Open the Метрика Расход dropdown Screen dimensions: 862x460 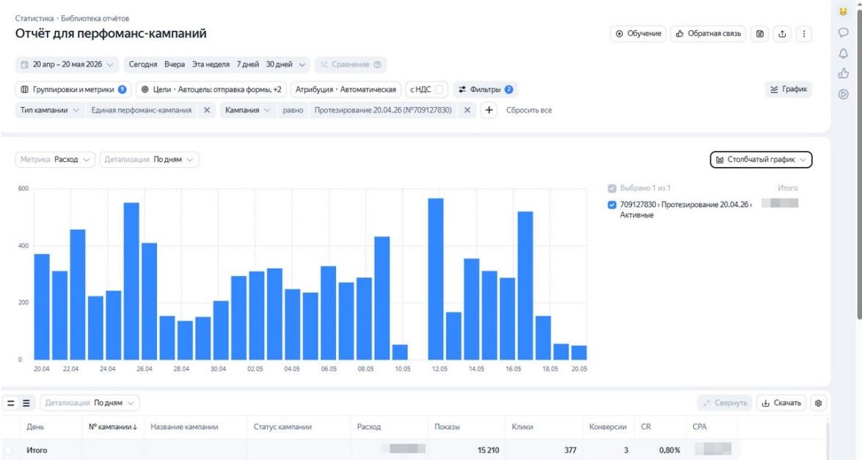pos(55,160)
